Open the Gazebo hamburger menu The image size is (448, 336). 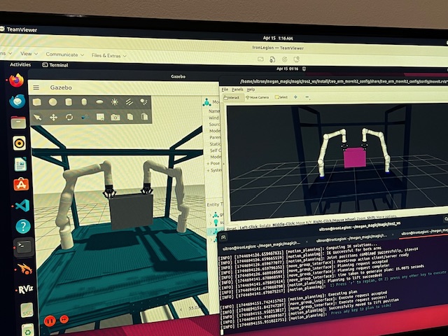tap(37, 87)
